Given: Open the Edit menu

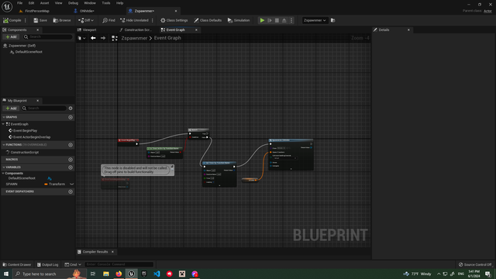Looking at the screenshot, I should pyautogui.click(x=31, y=3).
